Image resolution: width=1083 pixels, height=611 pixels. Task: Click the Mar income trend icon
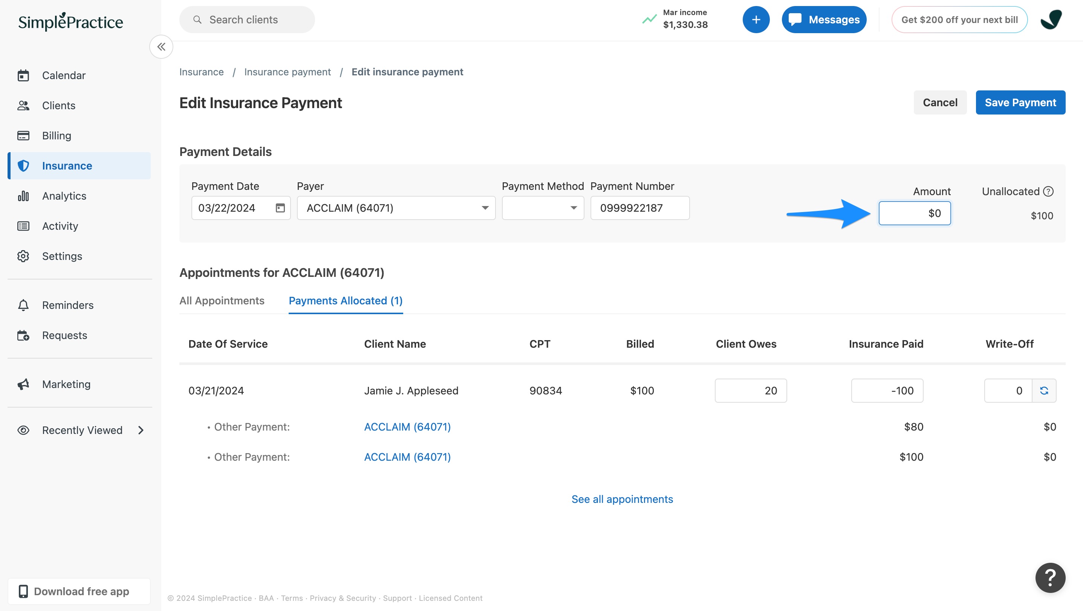[649, 19]
